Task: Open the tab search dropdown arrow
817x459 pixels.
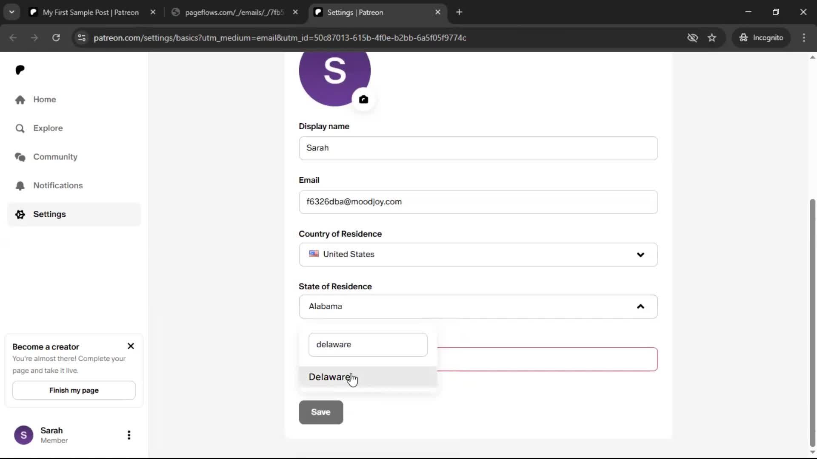Action: pos(12,12)
